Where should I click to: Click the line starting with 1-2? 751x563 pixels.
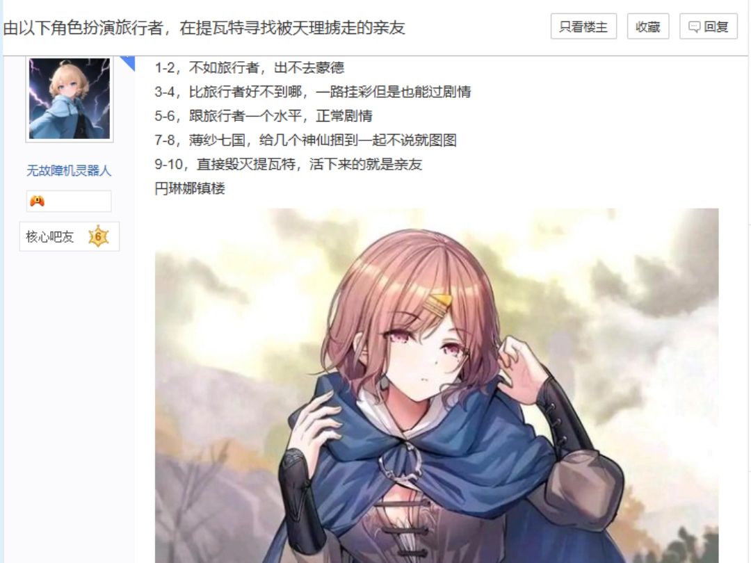(249, 67)
